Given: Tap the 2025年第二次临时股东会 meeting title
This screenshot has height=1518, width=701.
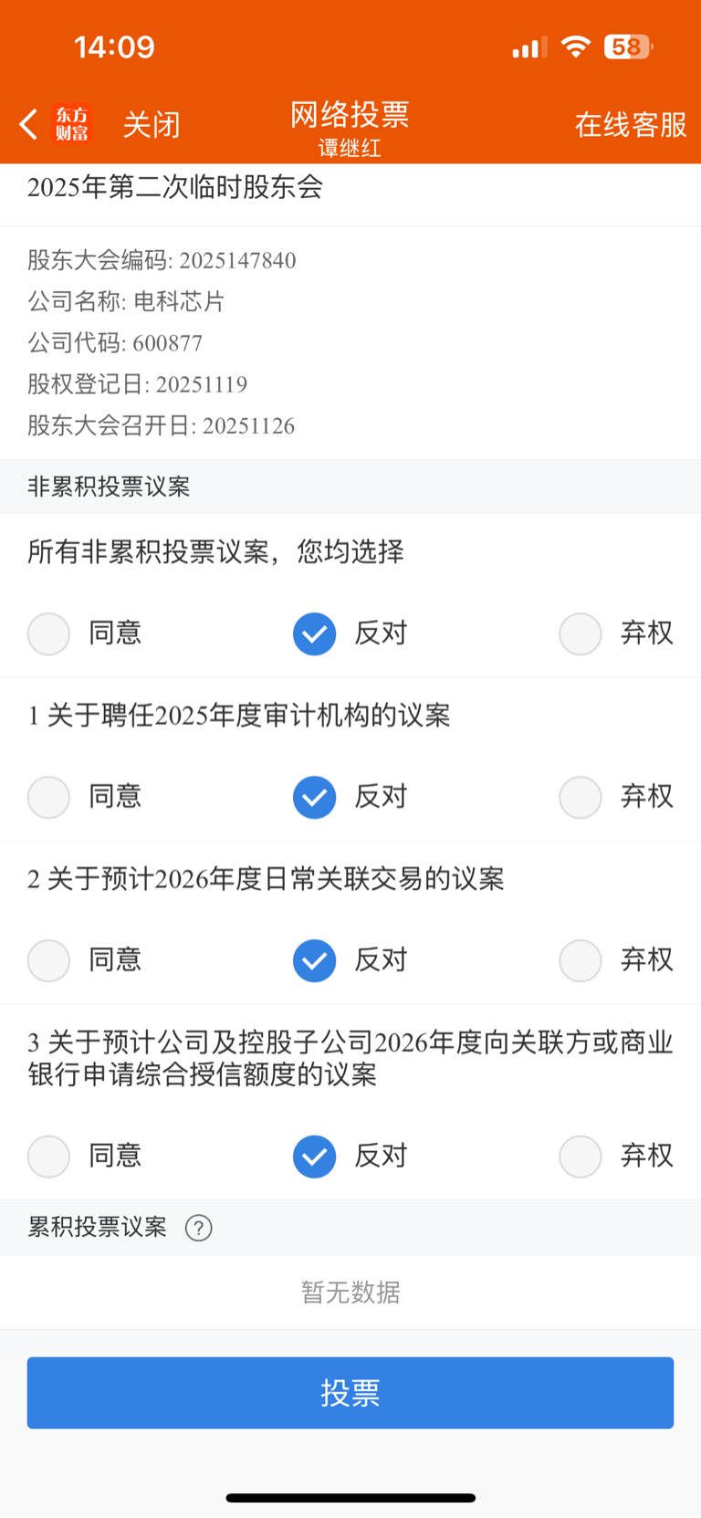Looking at the screenshot, I should pyautogui.click(x=175, y=187).
